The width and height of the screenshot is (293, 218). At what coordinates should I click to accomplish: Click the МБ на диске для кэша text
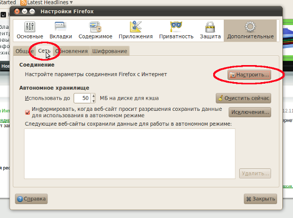click(129, 98)
